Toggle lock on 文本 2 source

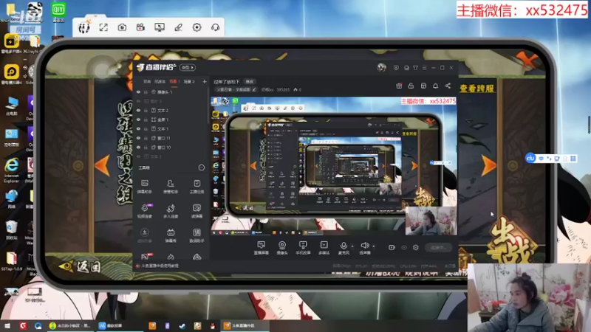pyautogui.click(x=146, y=110)
